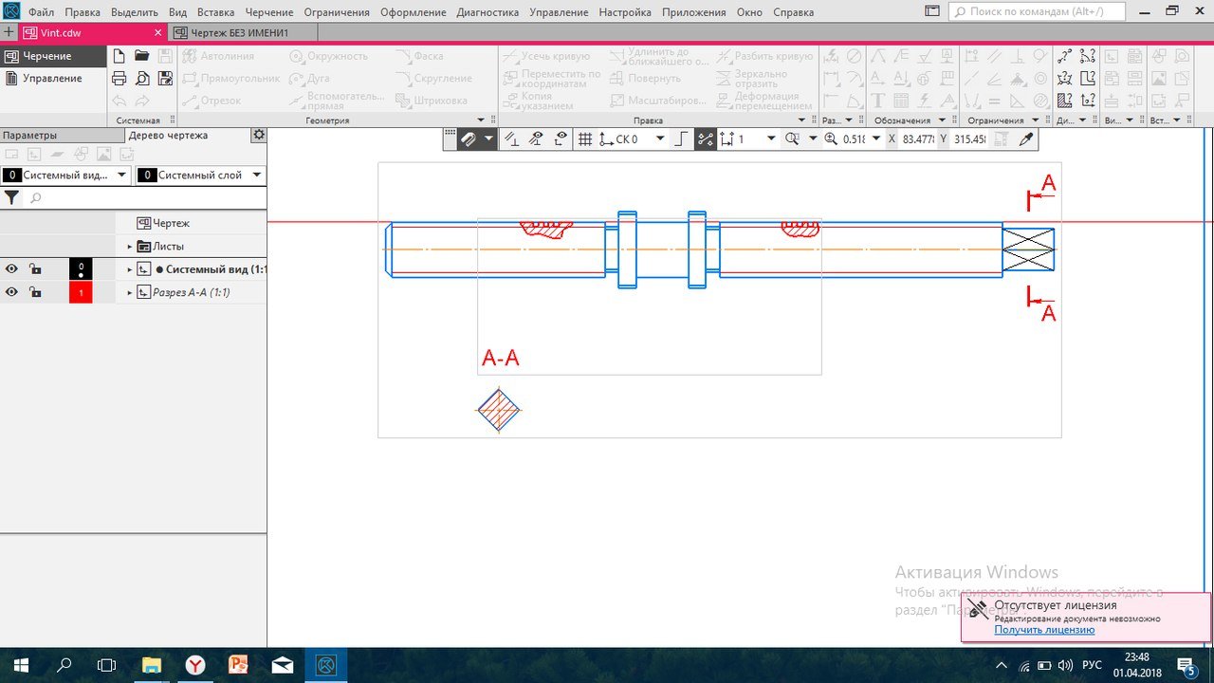1214x683 pixels.
Task: Toggle visibility of Разрез А-А view
Action: (x=11, y=293)
